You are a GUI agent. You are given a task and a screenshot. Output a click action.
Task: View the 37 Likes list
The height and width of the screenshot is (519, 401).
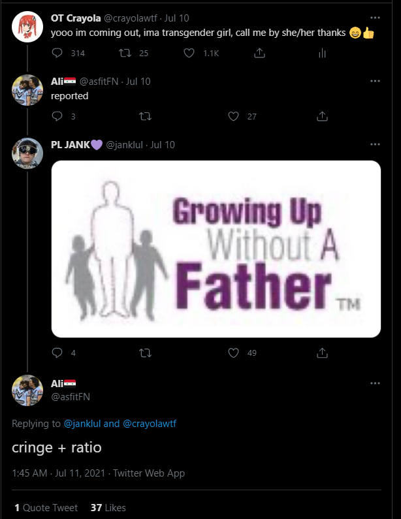tap(108, 507)
